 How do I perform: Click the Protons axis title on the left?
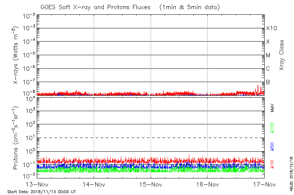(x=16, y=138)
